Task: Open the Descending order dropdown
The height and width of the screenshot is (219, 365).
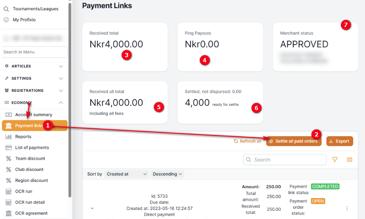Action: [167, 174]
